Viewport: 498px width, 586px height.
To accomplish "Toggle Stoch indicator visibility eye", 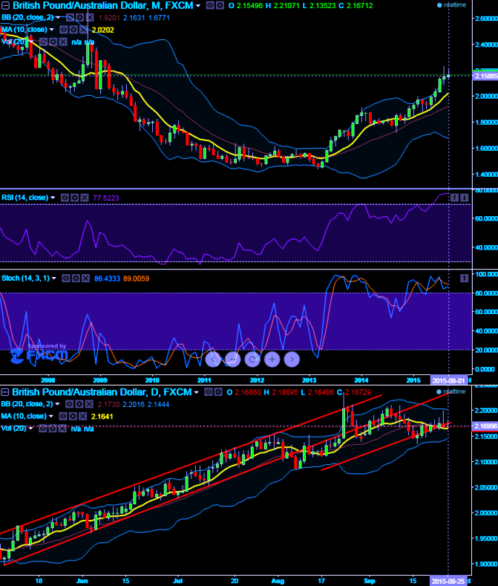I will [66, 279].
